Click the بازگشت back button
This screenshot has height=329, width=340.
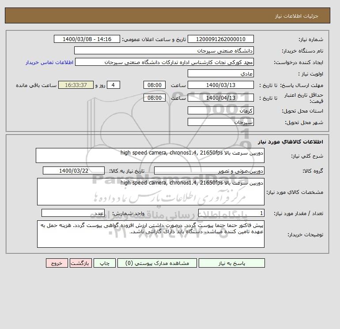click(x=81, y=263)
